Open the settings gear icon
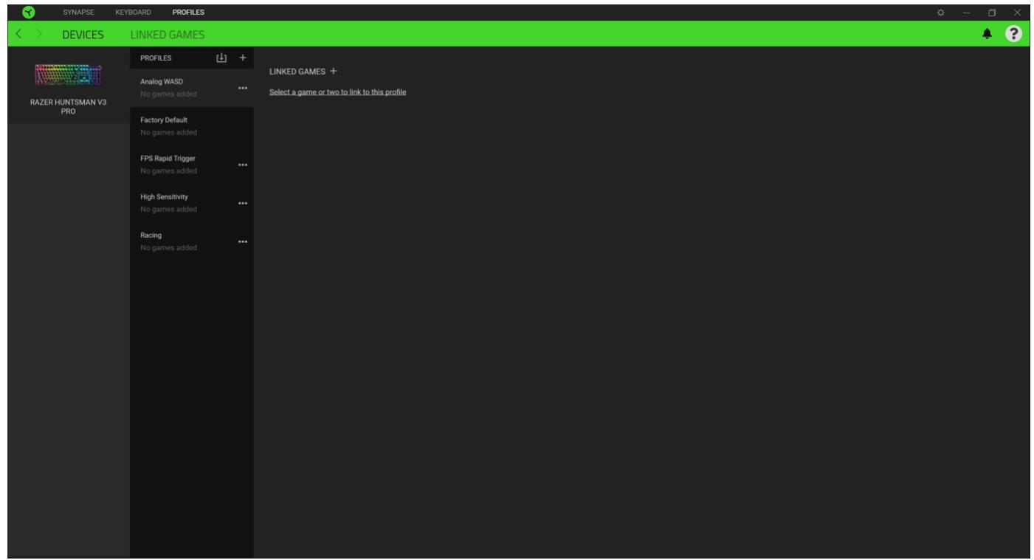Screen dimensions: 1034x560 tap(941, 13)
